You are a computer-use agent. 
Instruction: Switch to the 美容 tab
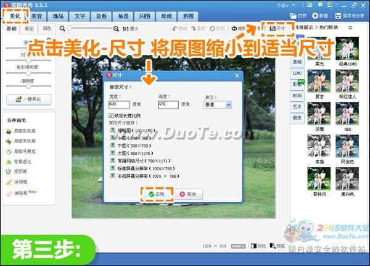[x=36, y=16]
